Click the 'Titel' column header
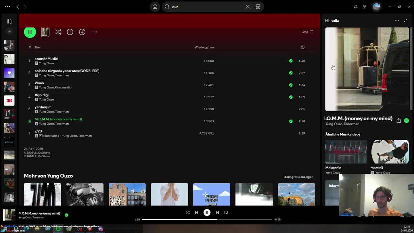414x233 pixels. [x=38, y=47]
